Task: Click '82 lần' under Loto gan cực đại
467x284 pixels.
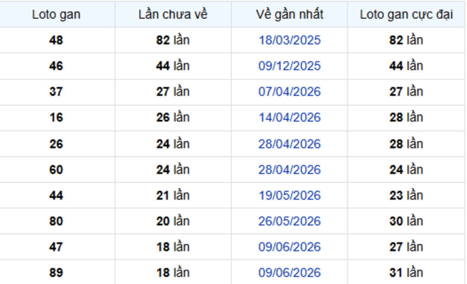Action: [406, 40]
